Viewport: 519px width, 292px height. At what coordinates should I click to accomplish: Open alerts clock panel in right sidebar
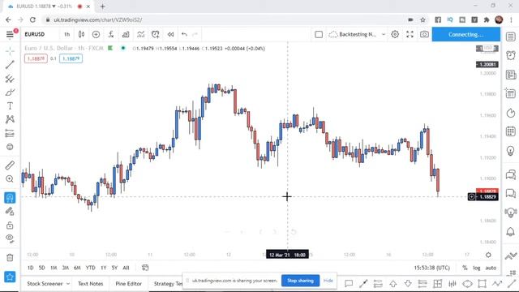pyautogui.click(x=511, y=55)
